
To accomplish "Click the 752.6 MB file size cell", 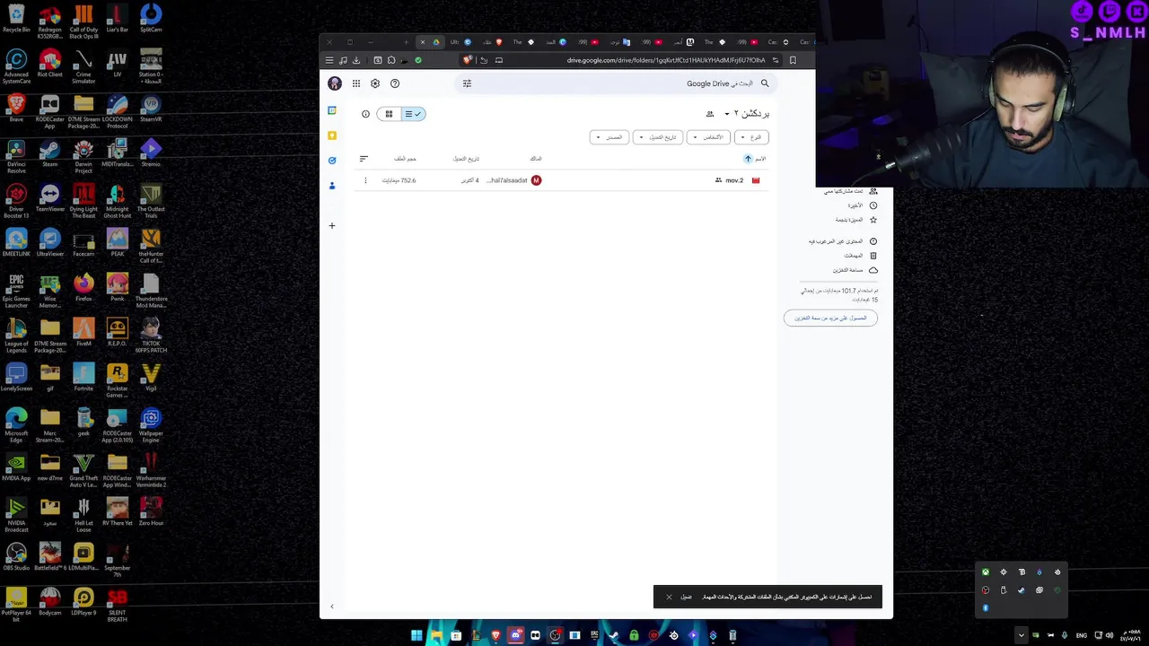I will pyautogui.click(x=399, y=180).
